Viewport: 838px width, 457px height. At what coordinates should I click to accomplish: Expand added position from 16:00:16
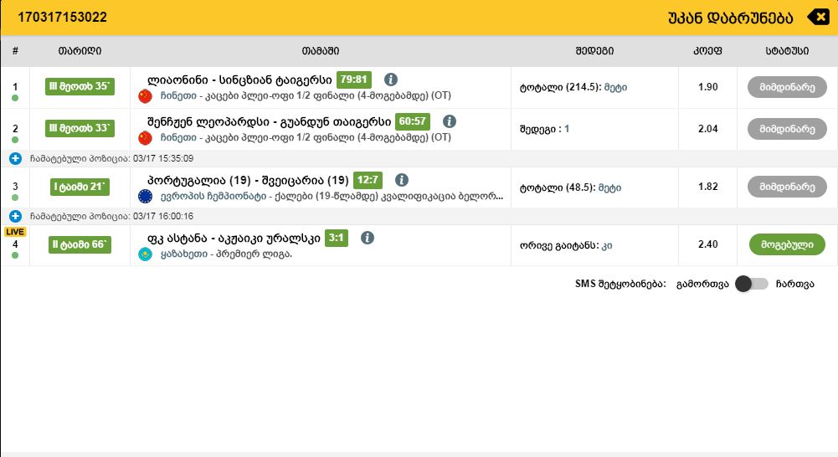(x=15, y=216)
